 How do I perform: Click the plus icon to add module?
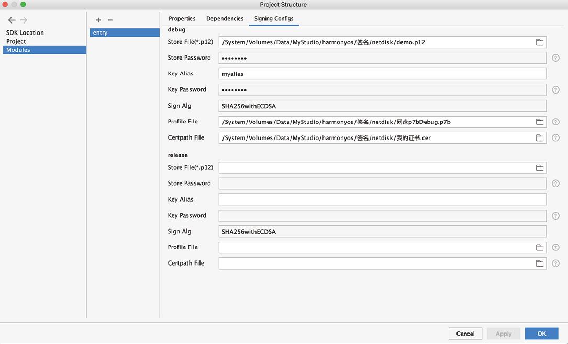pyautogui.click(x=98, y=20)
